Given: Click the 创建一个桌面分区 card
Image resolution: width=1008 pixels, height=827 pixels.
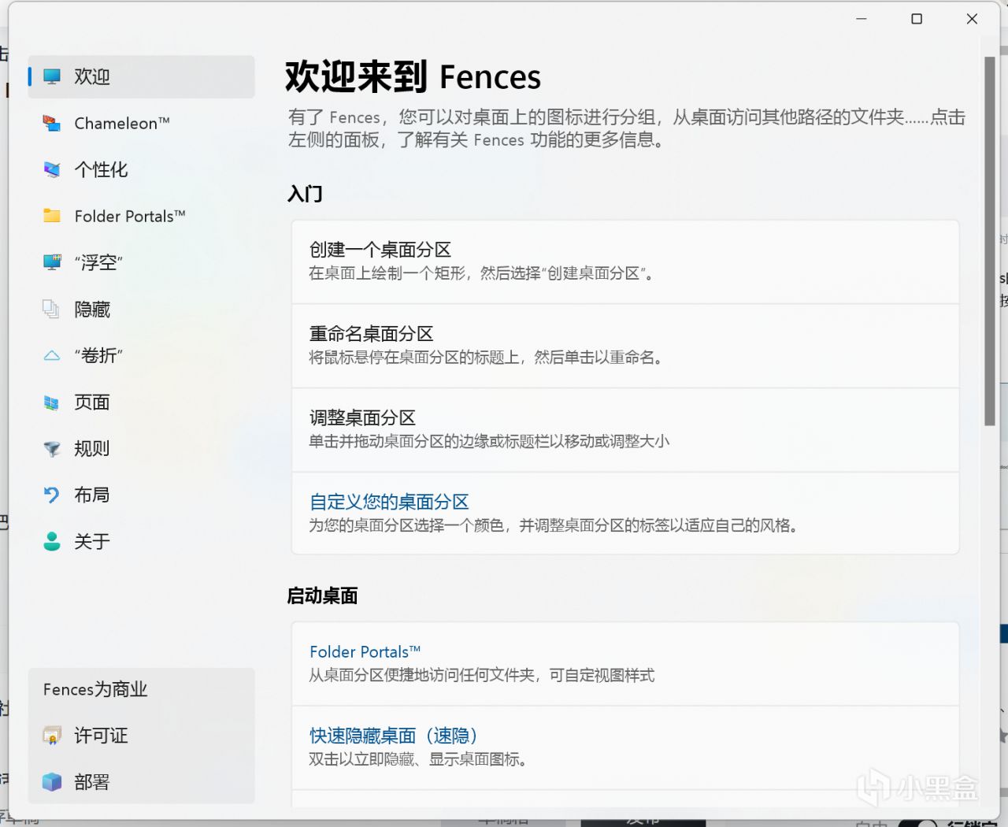Looking at the screenshot, I should [x=625, y=261].
